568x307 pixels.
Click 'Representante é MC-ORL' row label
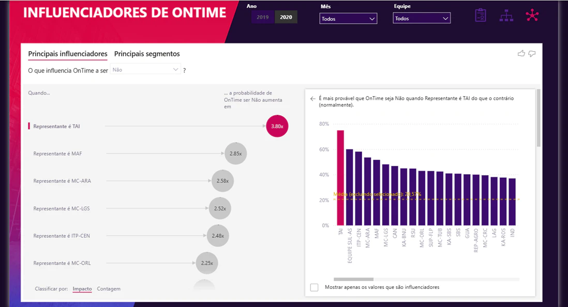click(62, 263)
